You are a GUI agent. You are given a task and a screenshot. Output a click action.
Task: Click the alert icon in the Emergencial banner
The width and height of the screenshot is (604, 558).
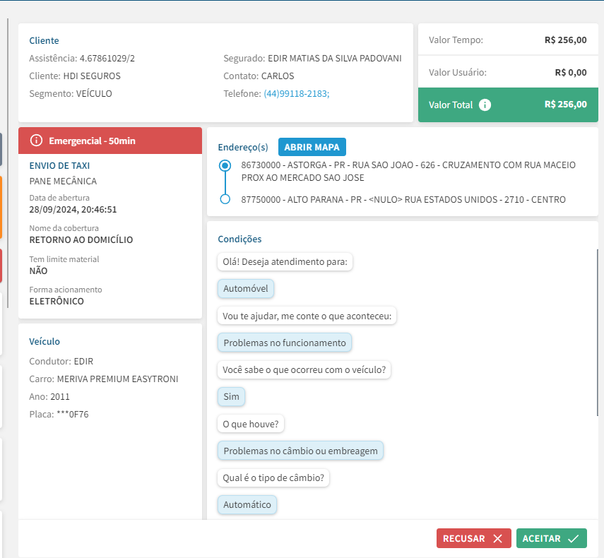click(x=37, y=141)
